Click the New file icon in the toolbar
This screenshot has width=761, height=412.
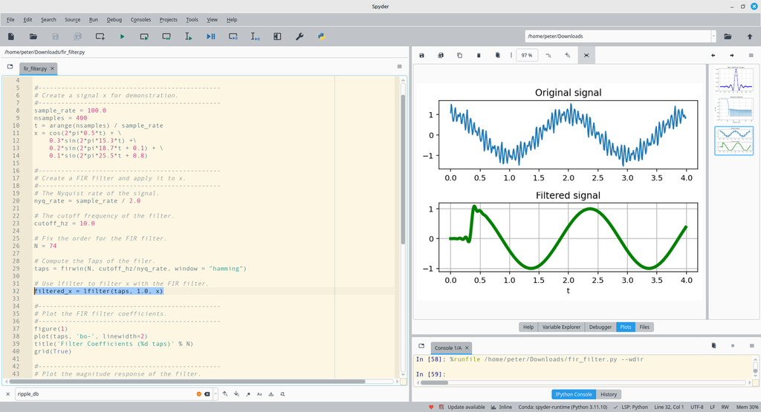(x=11, y=36)
